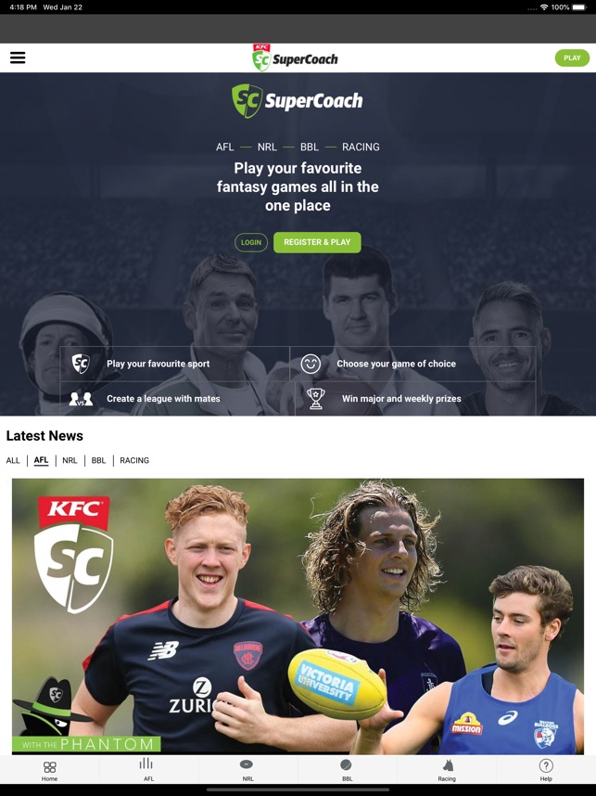
Task: Filter Latest News by RACING
Action: click(134, 460)
